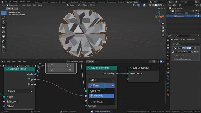Open the Modifiers wrench tab
The height and width of the screenshot is (113, 201).
[x=168, y=72]
